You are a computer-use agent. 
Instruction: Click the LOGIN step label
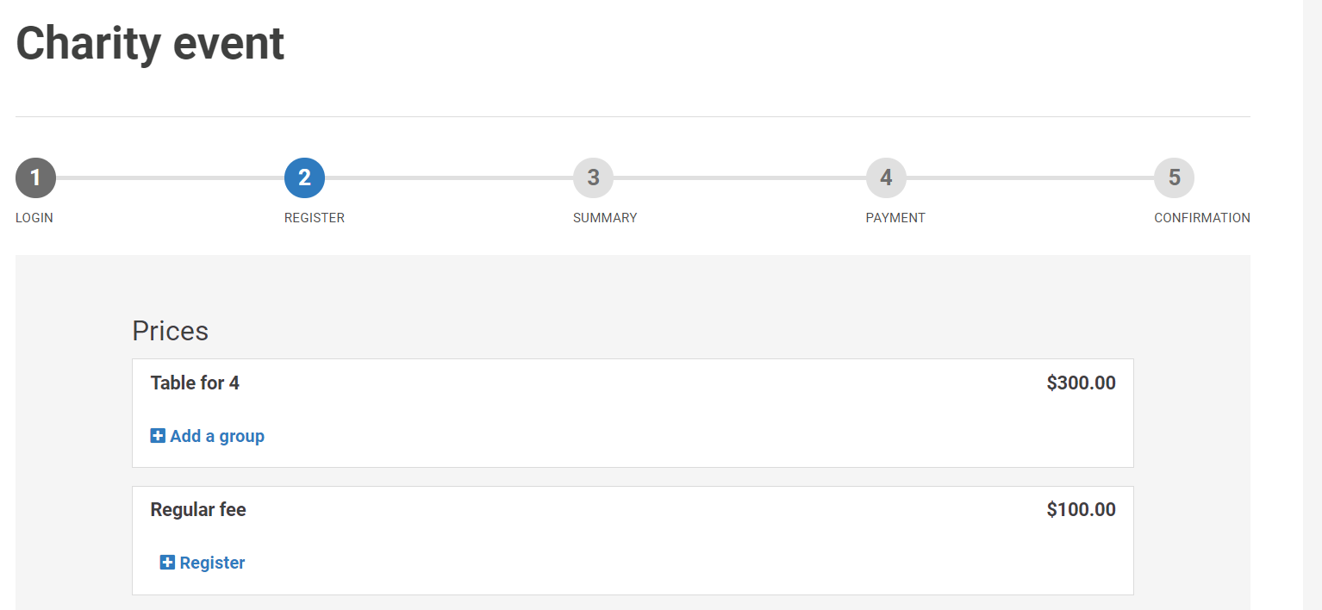coord(34,218)
